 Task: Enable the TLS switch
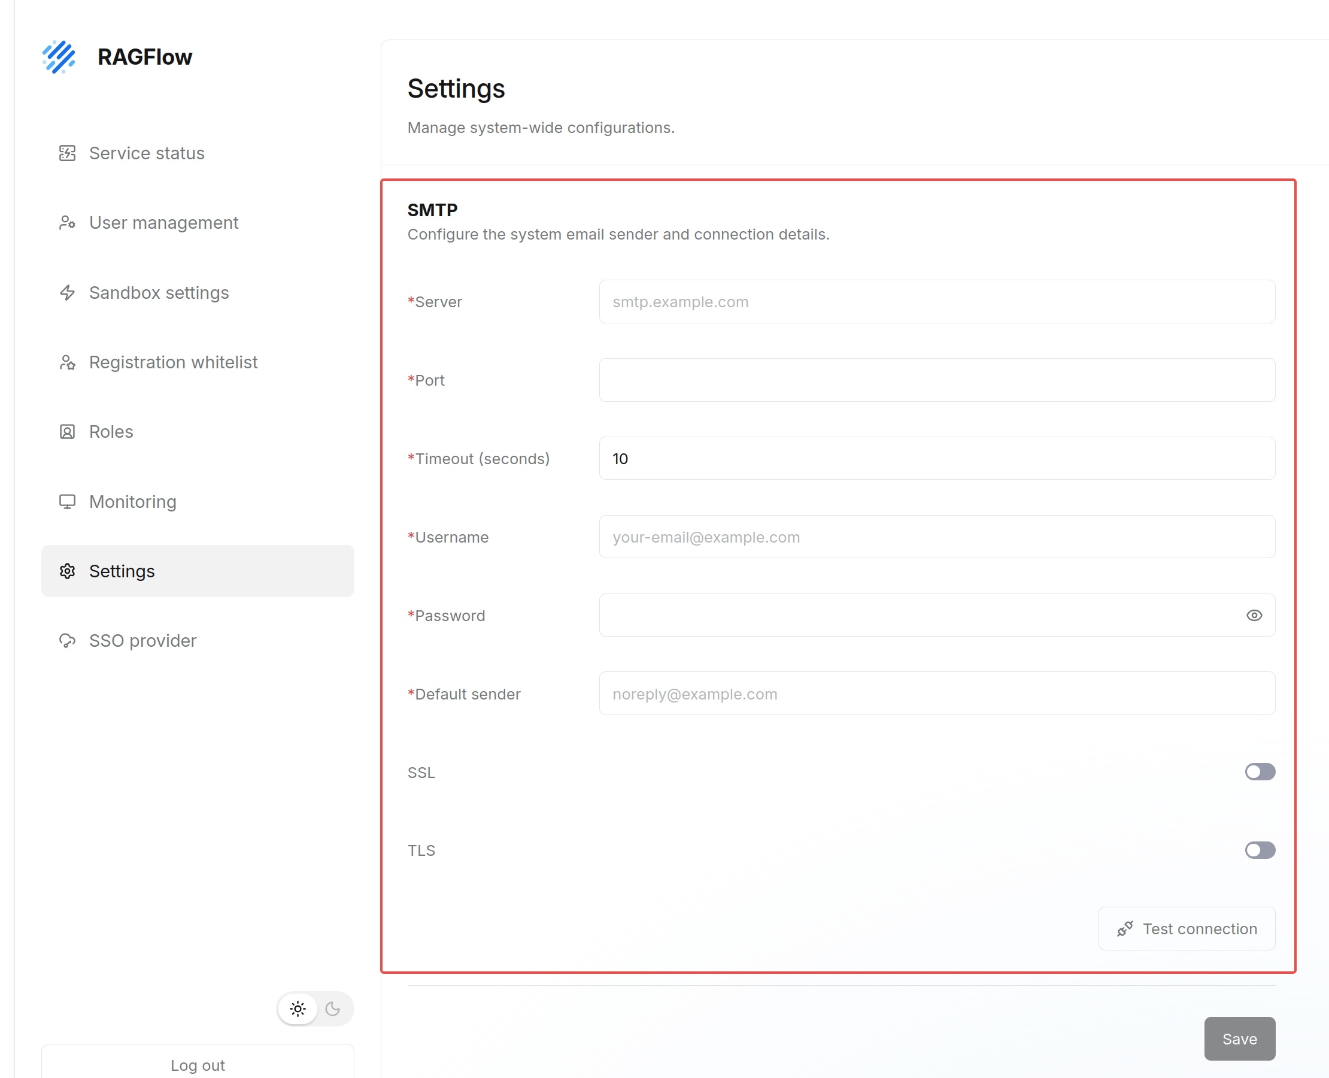coord(1260,850)
